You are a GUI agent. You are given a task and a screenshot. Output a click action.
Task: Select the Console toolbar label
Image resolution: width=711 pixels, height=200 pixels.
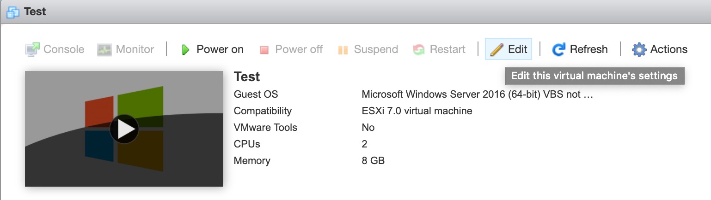click(64, 49)
